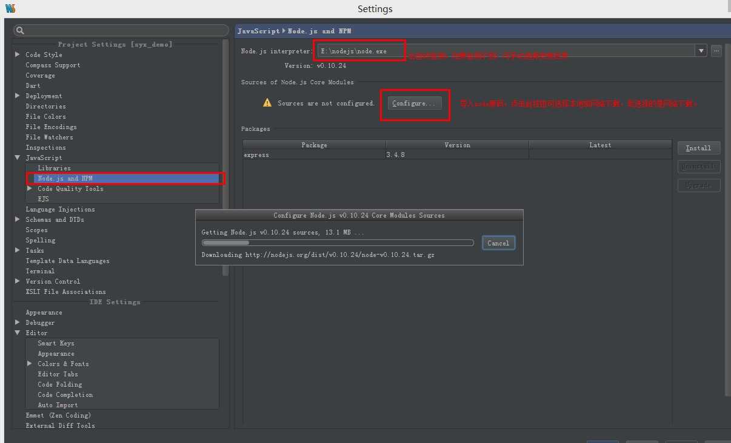Click the Uninstall package button
This screenshot has width=731, height=443.
pos(698,166)
